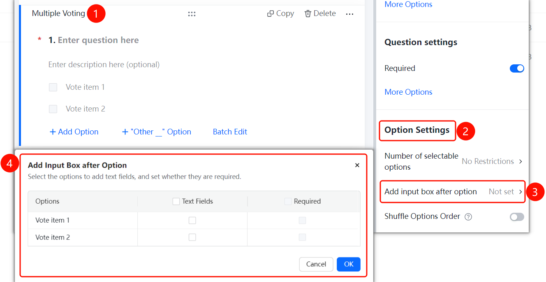Open Number of selectable options setting

[x=453, y=161]
